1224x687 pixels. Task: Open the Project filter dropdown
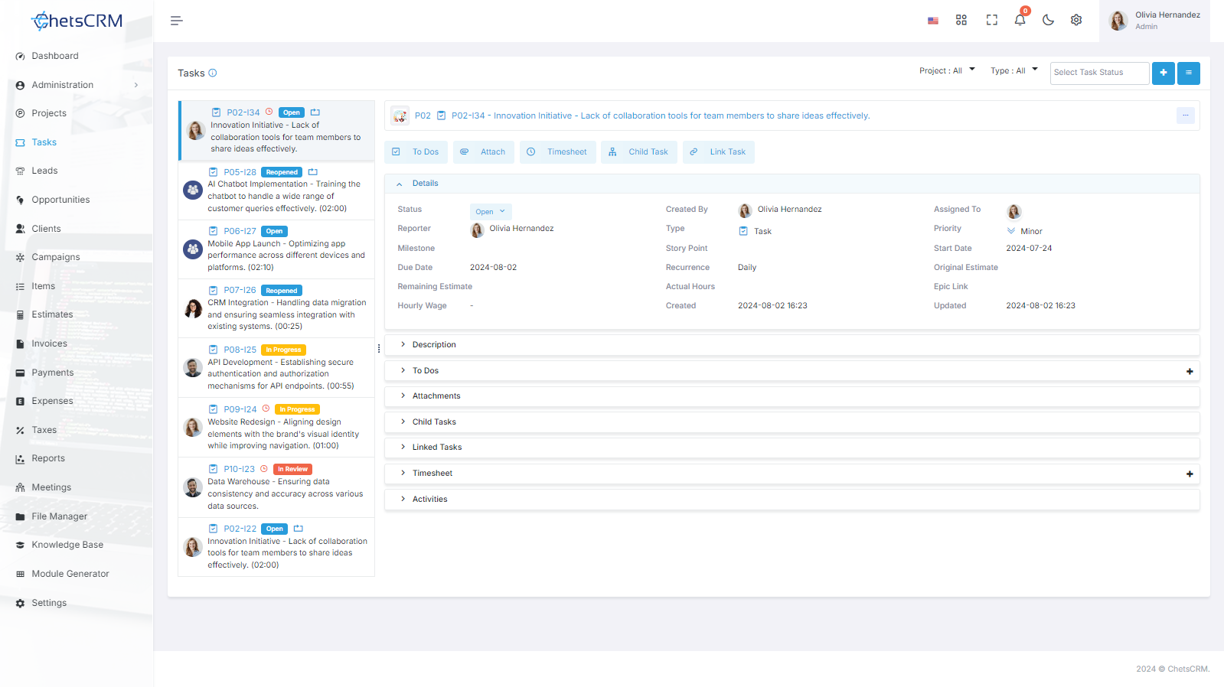(947, 71)
